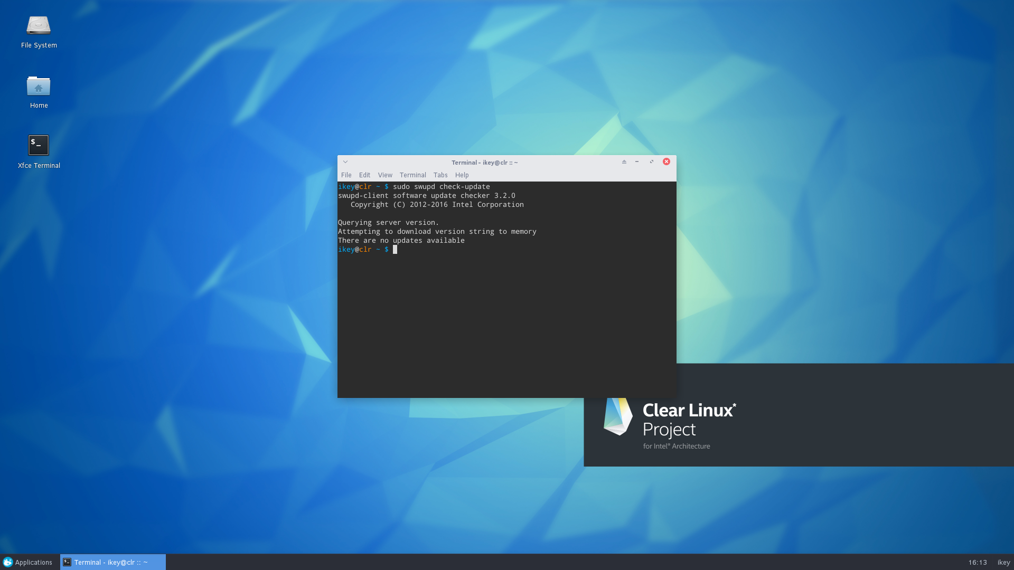Image resolution: width=1014 pixels, height=570 pixels.
Task: Click the Clear Linux logo in Applications button
Action: (7, 562)
